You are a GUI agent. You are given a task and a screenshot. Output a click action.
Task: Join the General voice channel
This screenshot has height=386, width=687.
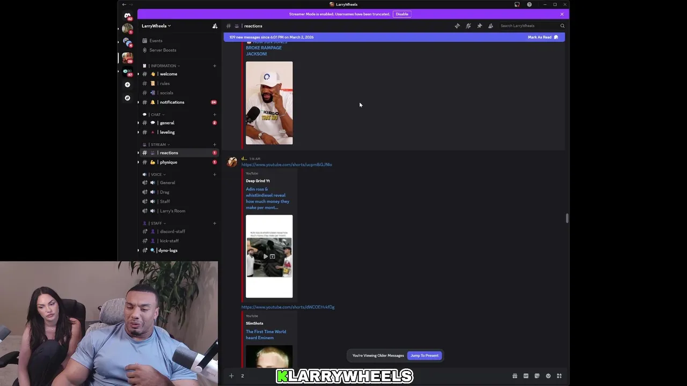click(179, 183)
